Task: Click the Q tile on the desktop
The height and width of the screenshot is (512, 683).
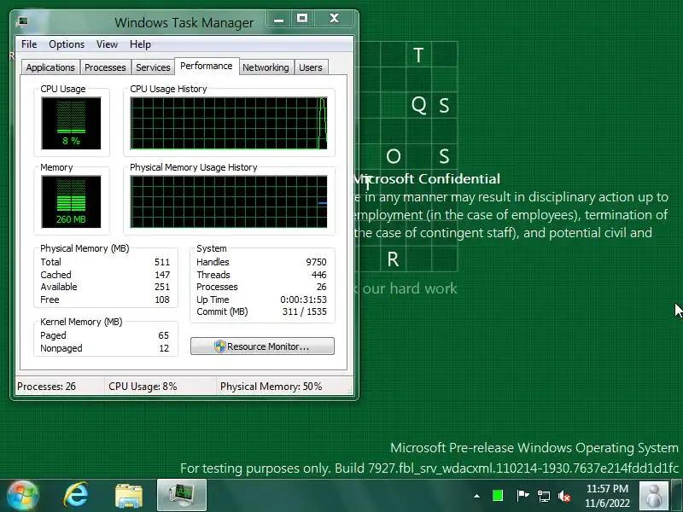Action: click(418, 105)
